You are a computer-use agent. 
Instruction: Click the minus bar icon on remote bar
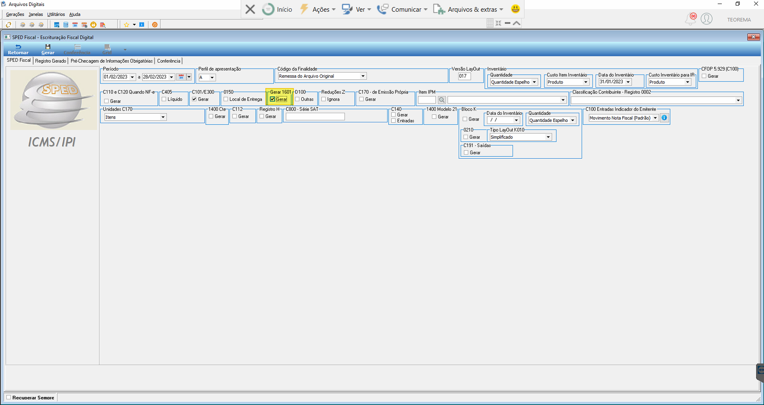(507, 23)
